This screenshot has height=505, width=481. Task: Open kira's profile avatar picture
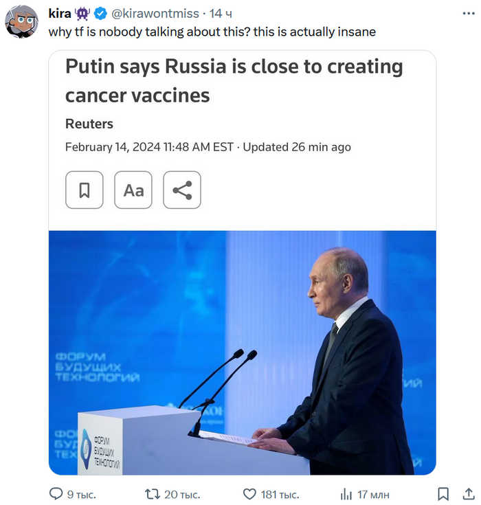coord(21,21)
